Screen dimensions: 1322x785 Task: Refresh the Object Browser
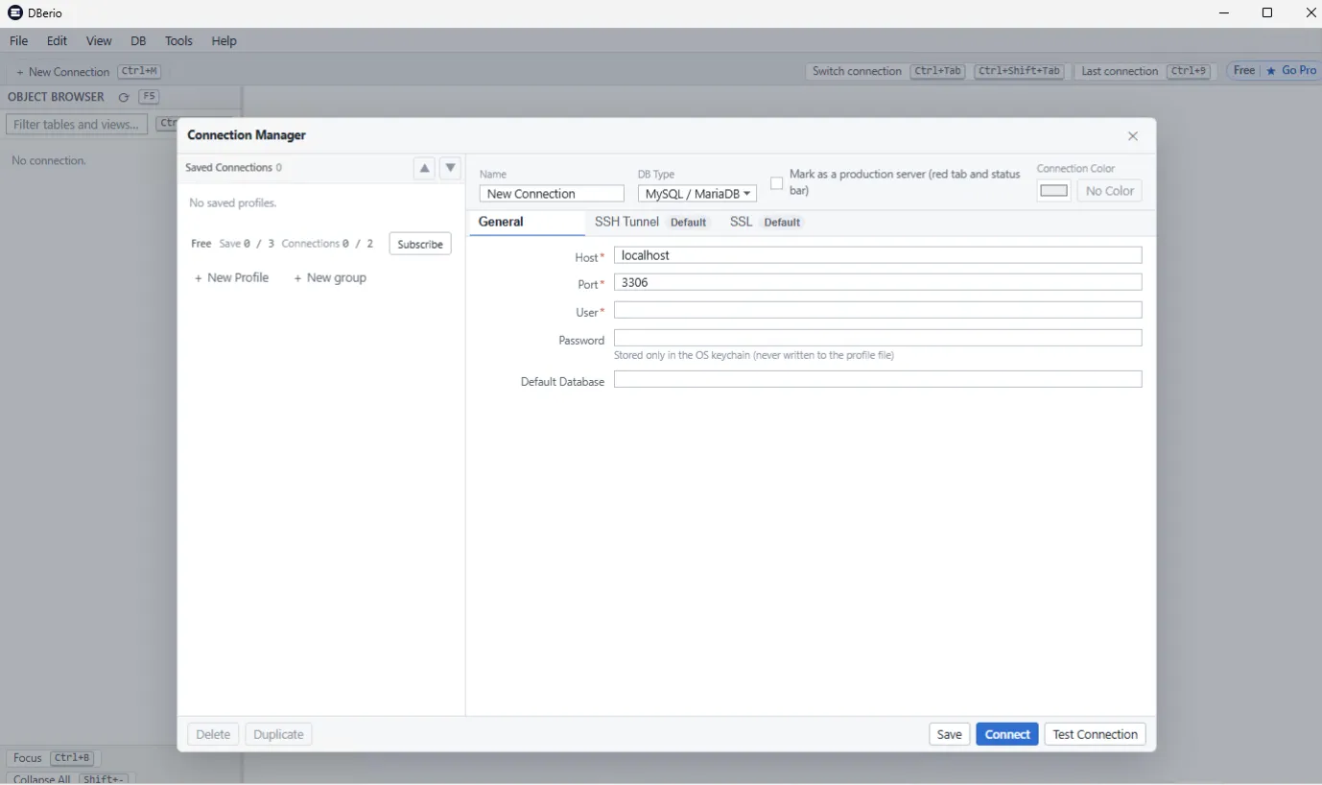(124, 97)
